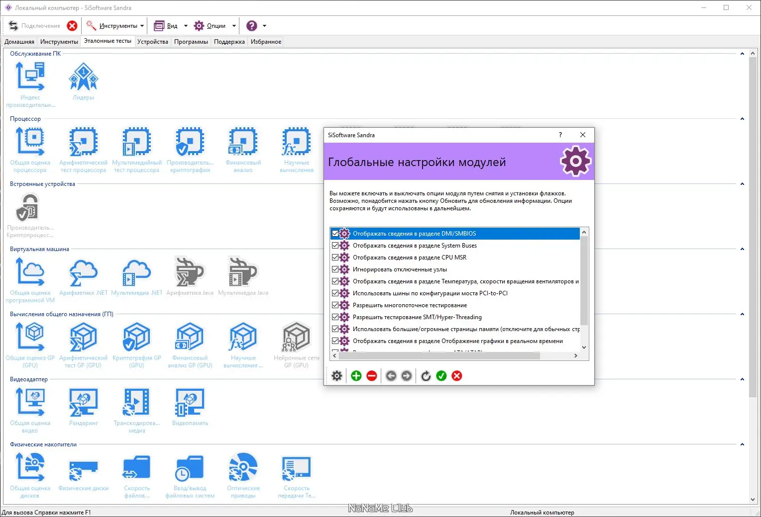Open Производительность криптографии icon
761x517 pixels.
[190, 142]
